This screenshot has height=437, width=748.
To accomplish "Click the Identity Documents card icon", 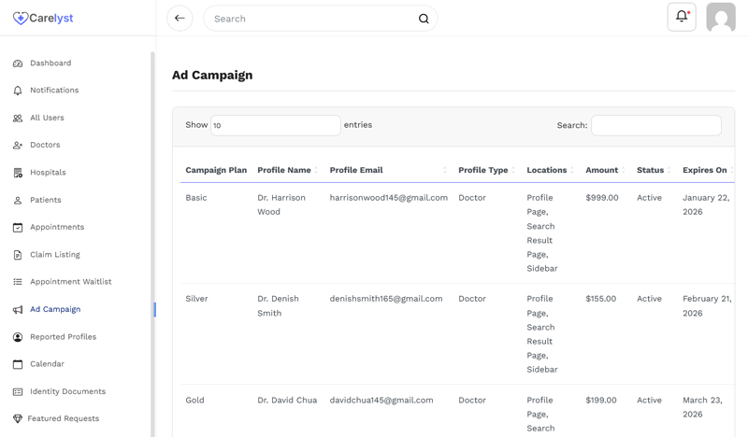I will point(18,392).
